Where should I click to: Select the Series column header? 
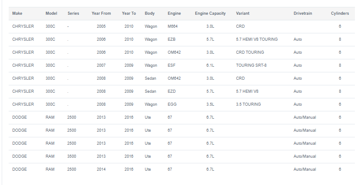pyautogui.click(x=73, y=13)
